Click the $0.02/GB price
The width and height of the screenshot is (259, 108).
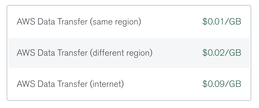pos(222,53)
